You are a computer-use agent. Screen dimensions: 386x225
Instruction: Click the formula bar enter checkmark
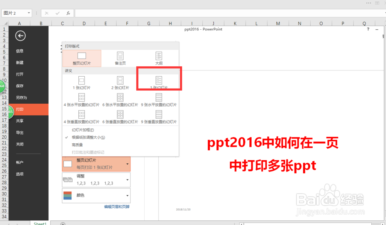click(x=58, y=13)
